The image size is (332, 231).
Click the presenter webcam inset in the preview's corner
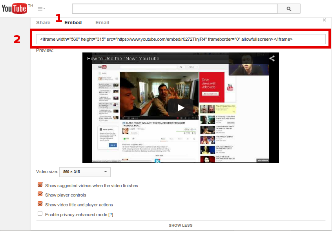pos(248,65)
